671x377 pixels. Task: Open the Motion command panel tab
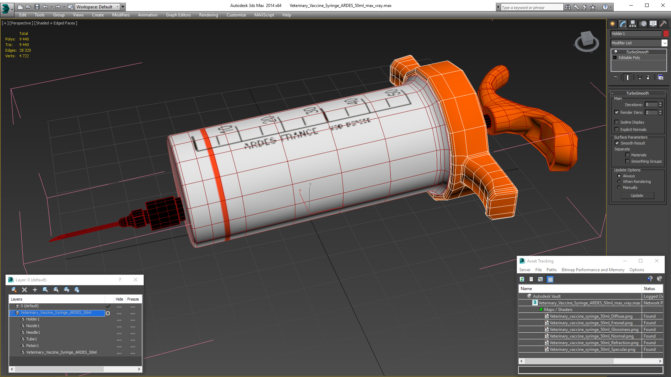pyautogui.click(x=643, y=24)
